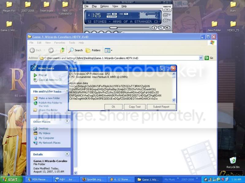Open the Favorites menu in Explorer
Viewport: 245px width, 183px height.
pyautogui.click(x=60, y=43)
